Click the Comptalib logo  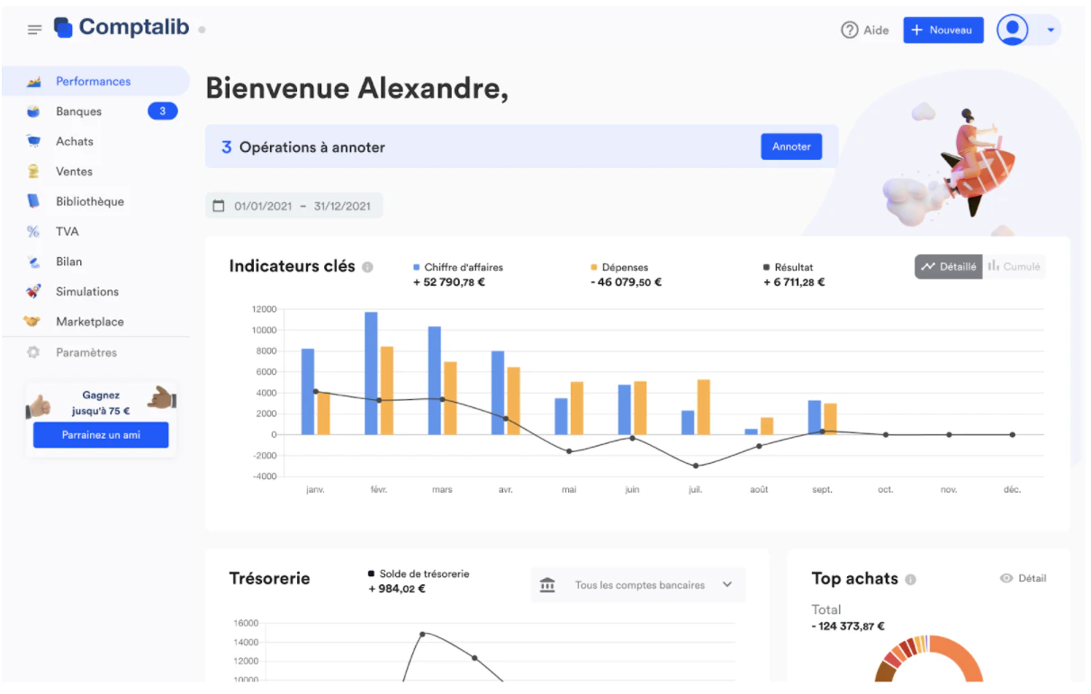point(122,28)
